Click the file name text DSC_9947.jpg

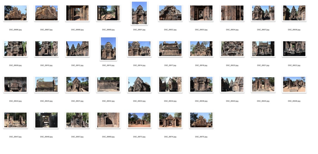click(16, 137)
